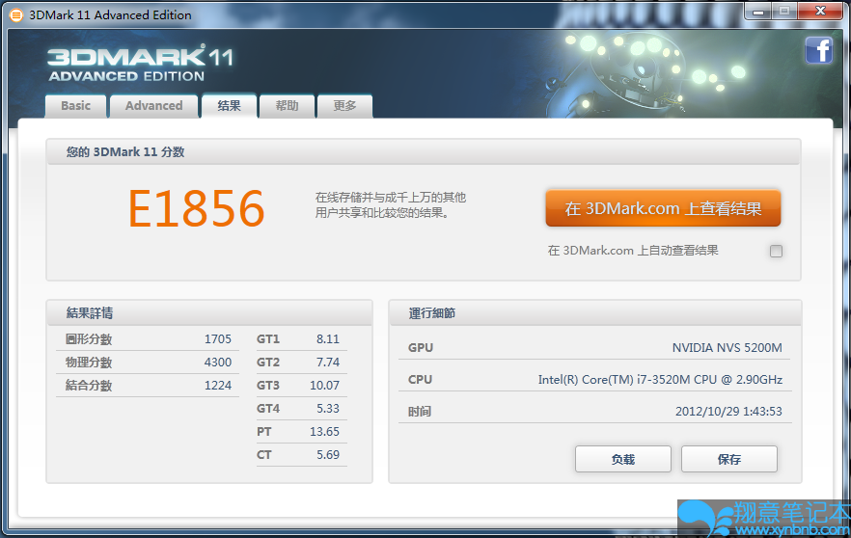Maximize the 3DMark 11 window
Image resolution: width=851 pixels, height=538 pixels.
(784, 12)
